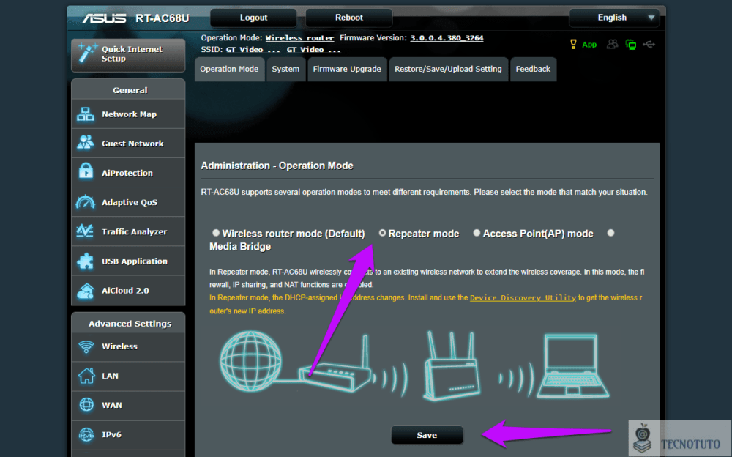Open Adaptive QoS menu item
This screenshot has width=732, height=457.
[x=128, y=202]
